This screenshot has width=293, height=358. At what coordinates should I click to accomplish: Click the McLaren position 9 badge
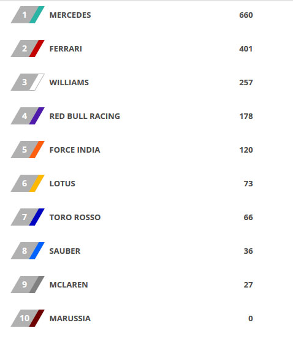(28, 284)
